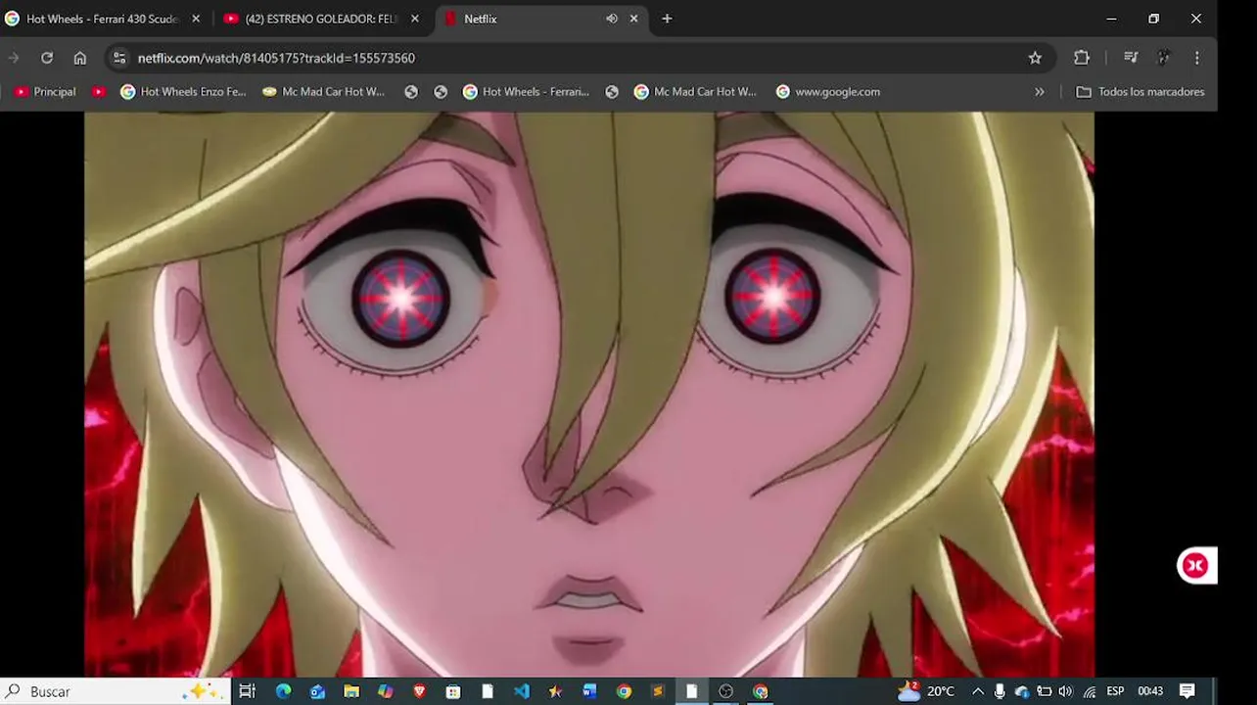Open the Wi-Fi network settings icon
This screenshot has height=705, width=1257.
1089,691
